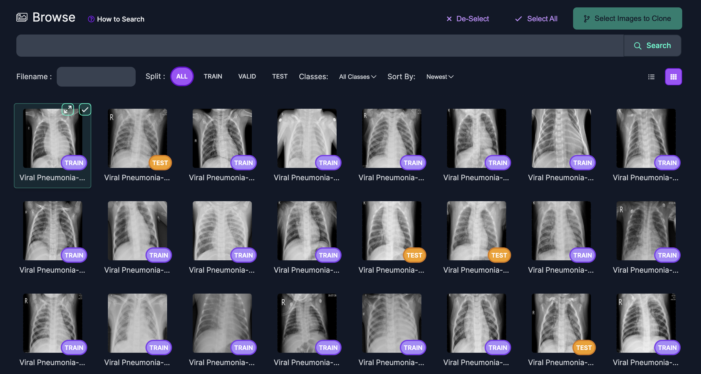Filter by the VALID split
This screenshot has width=701, height=374.
[x=247, y=76]
